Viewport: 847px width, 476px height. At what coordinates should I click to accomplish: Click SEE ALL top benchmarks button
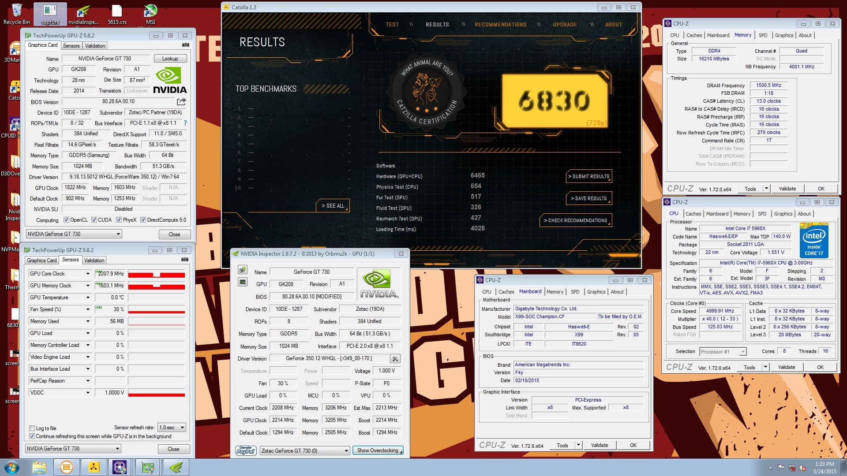(333, 206)
